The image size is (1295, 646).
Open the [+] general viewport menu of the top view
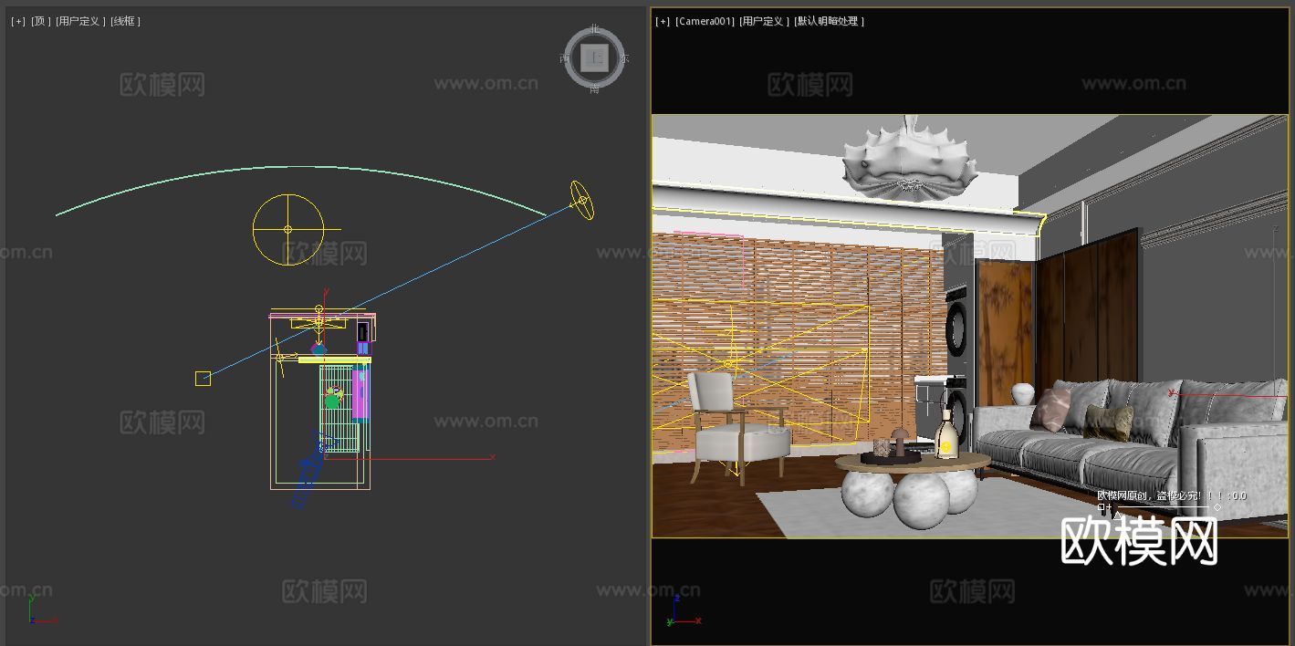click(x=17, y=20)
